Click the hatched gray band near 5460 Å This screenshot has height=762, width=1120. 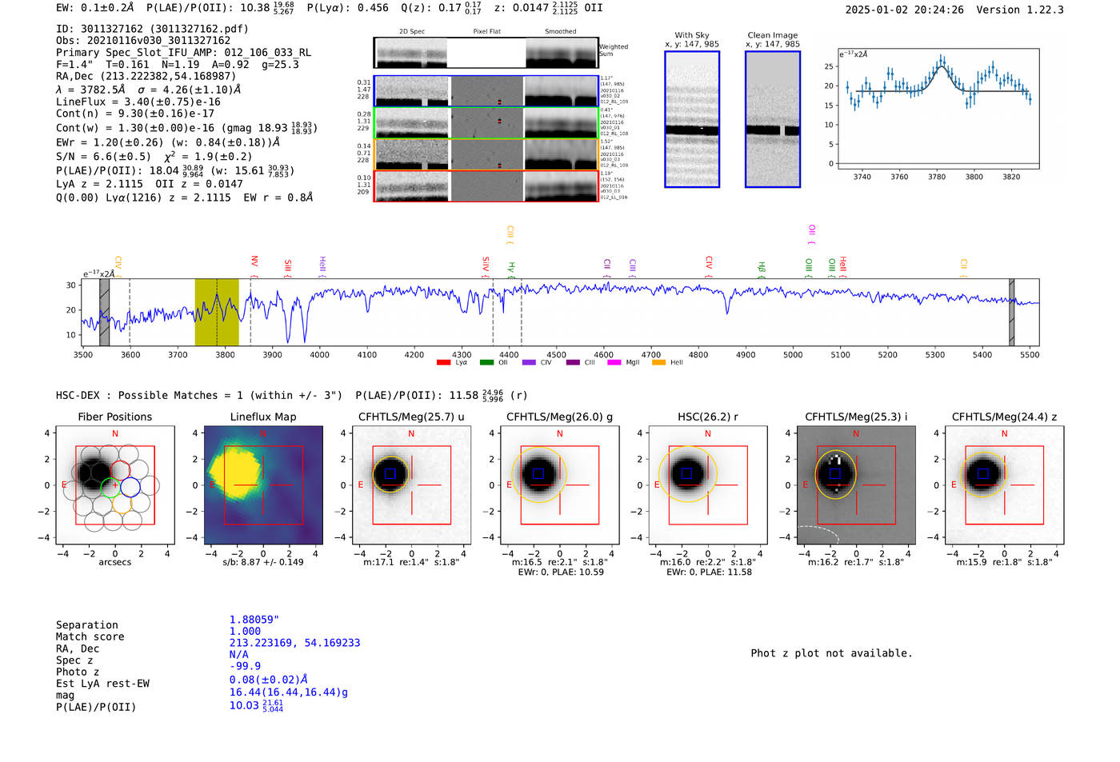coord(1012,312)
